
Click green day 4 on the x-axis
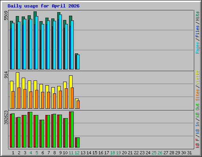point(31,153)
